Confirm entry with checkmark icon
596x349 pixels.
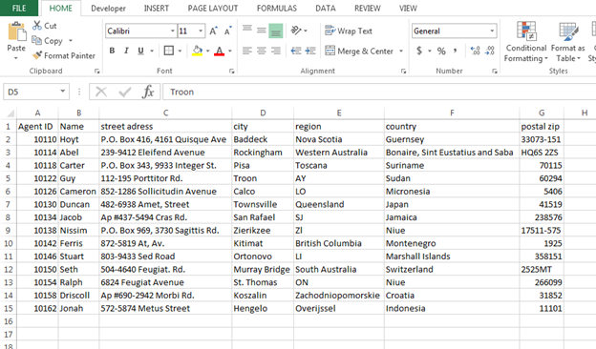125,92
